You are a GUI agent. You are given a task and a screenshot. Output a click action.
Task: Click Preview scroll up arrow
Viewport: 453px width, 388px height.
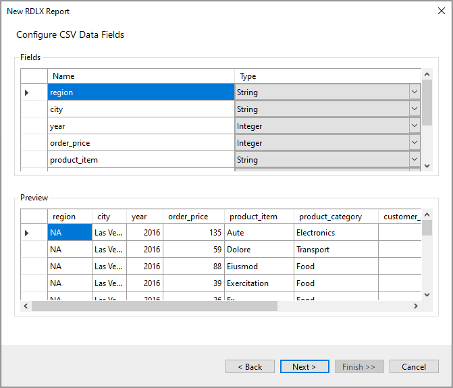(x=427, y=215)
